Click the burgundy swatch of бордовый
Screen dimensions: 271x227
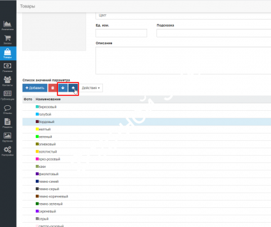[x=37, y=122]
